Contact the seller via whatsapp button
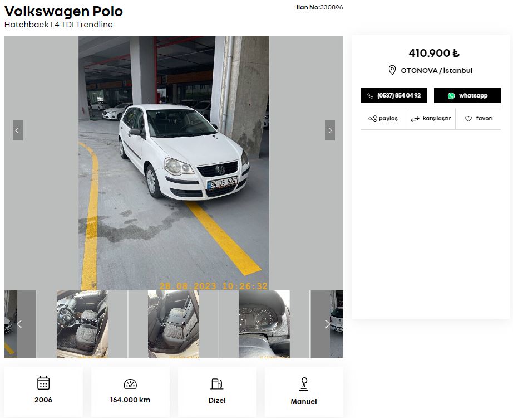This screenshot has width=513, height=418. 467,95
